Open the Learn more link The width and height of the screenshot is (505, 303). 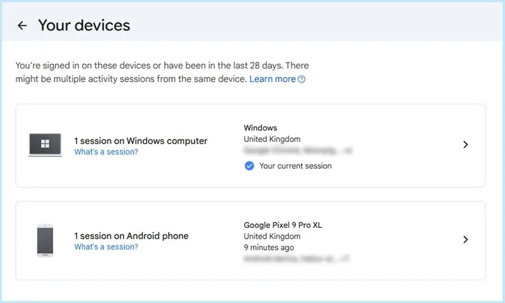(272, 79)
